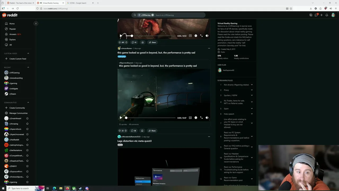Collapse the Recent section

(x=28, y=67)
